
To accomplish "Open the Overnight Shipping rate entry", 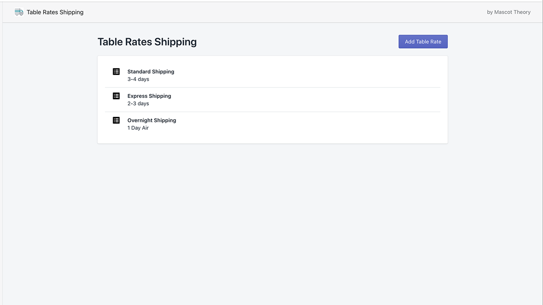I will 151,120.
